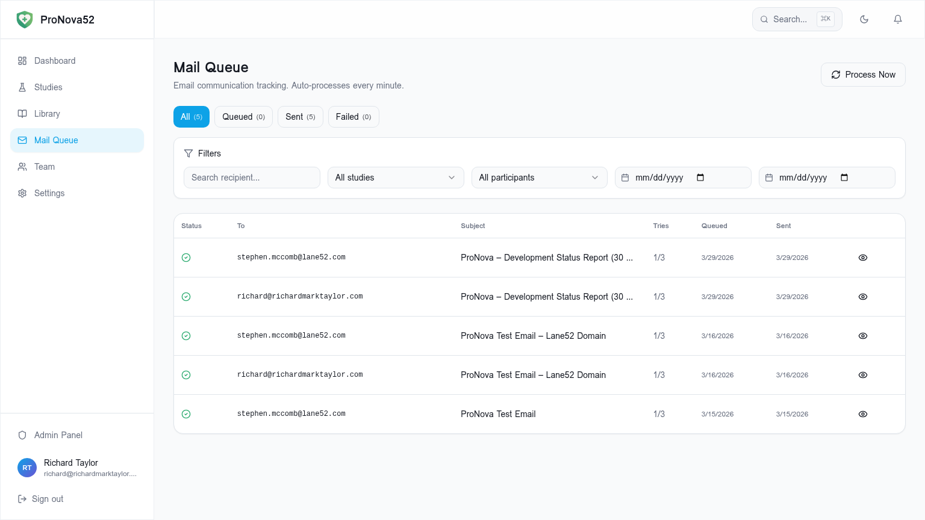Click the Filters funnel icon
The image size is (925, 520).
pos(188,153)
